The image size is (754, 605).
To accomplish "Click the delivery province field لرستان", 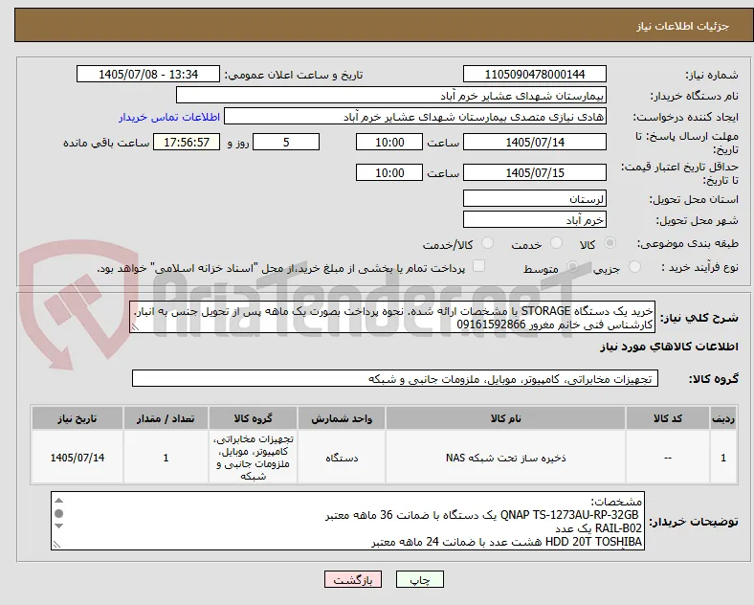I will click(x=535, y=198).
